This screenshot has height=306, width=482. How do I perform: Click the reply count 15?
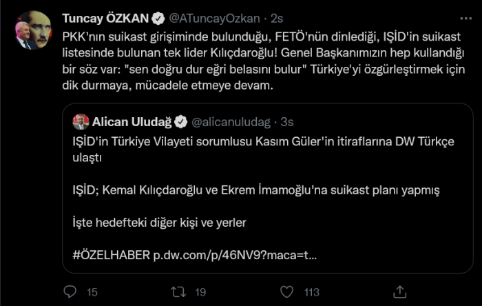click(92, 292)
